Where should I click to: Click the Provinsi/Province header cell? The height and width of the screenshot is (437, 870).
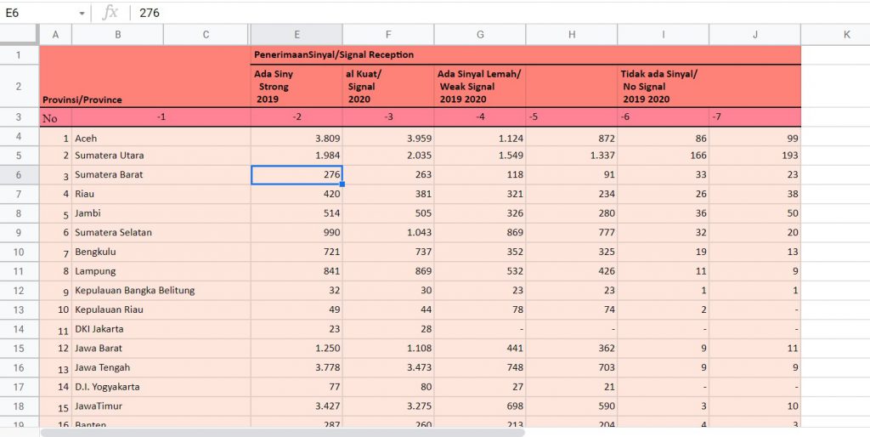click(144, 76)
